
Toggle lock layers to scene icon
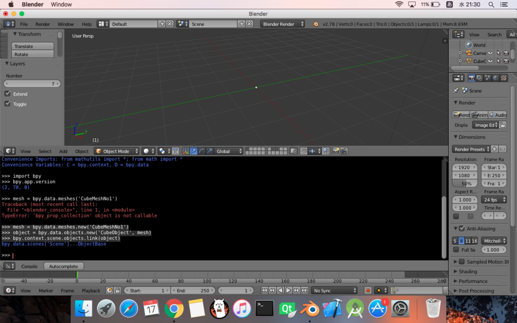293,151
